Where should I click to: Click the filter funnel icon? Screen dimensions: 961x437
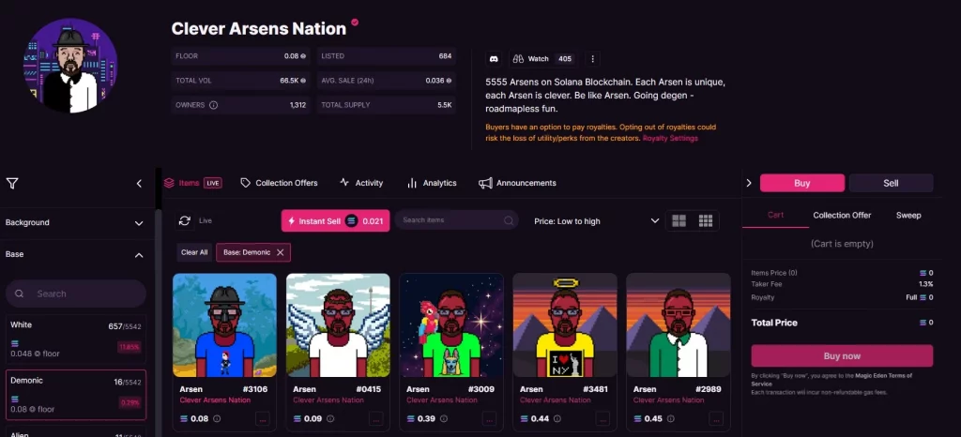(12, 184)
